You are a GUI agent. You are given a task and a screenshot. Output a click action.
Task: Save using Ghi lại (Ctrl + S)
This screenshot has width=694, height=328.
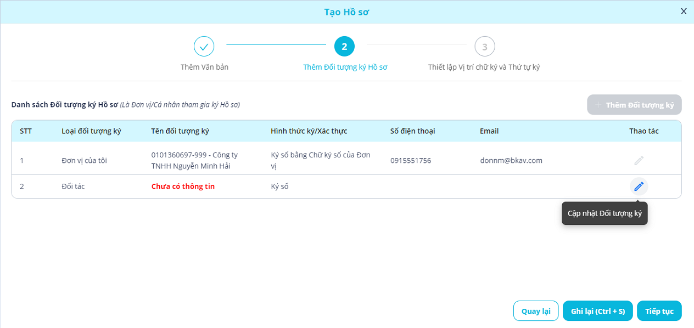[598, 311]
